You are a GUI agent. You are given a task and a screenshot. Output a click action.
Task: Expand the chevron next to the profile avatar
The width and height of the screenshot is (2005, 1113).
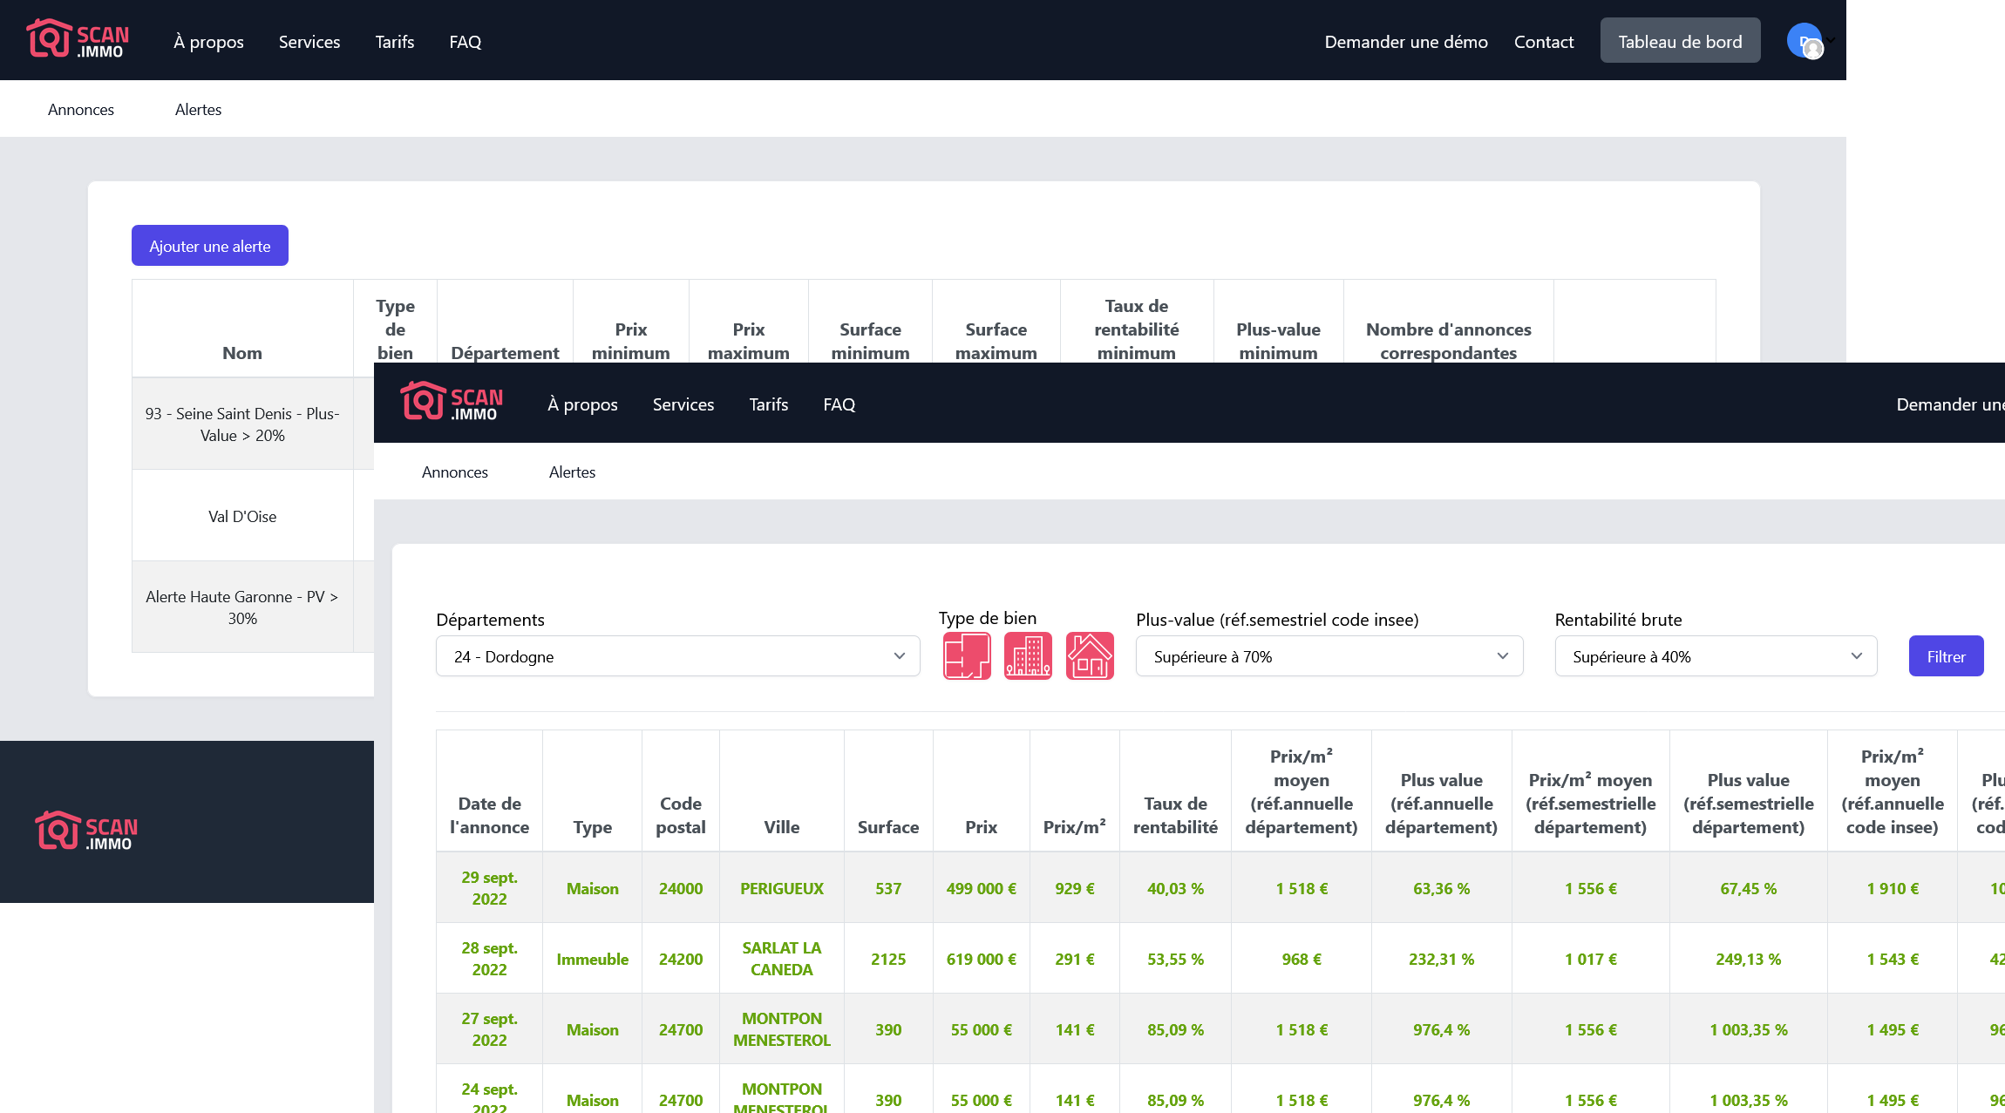coord(1828,40)
